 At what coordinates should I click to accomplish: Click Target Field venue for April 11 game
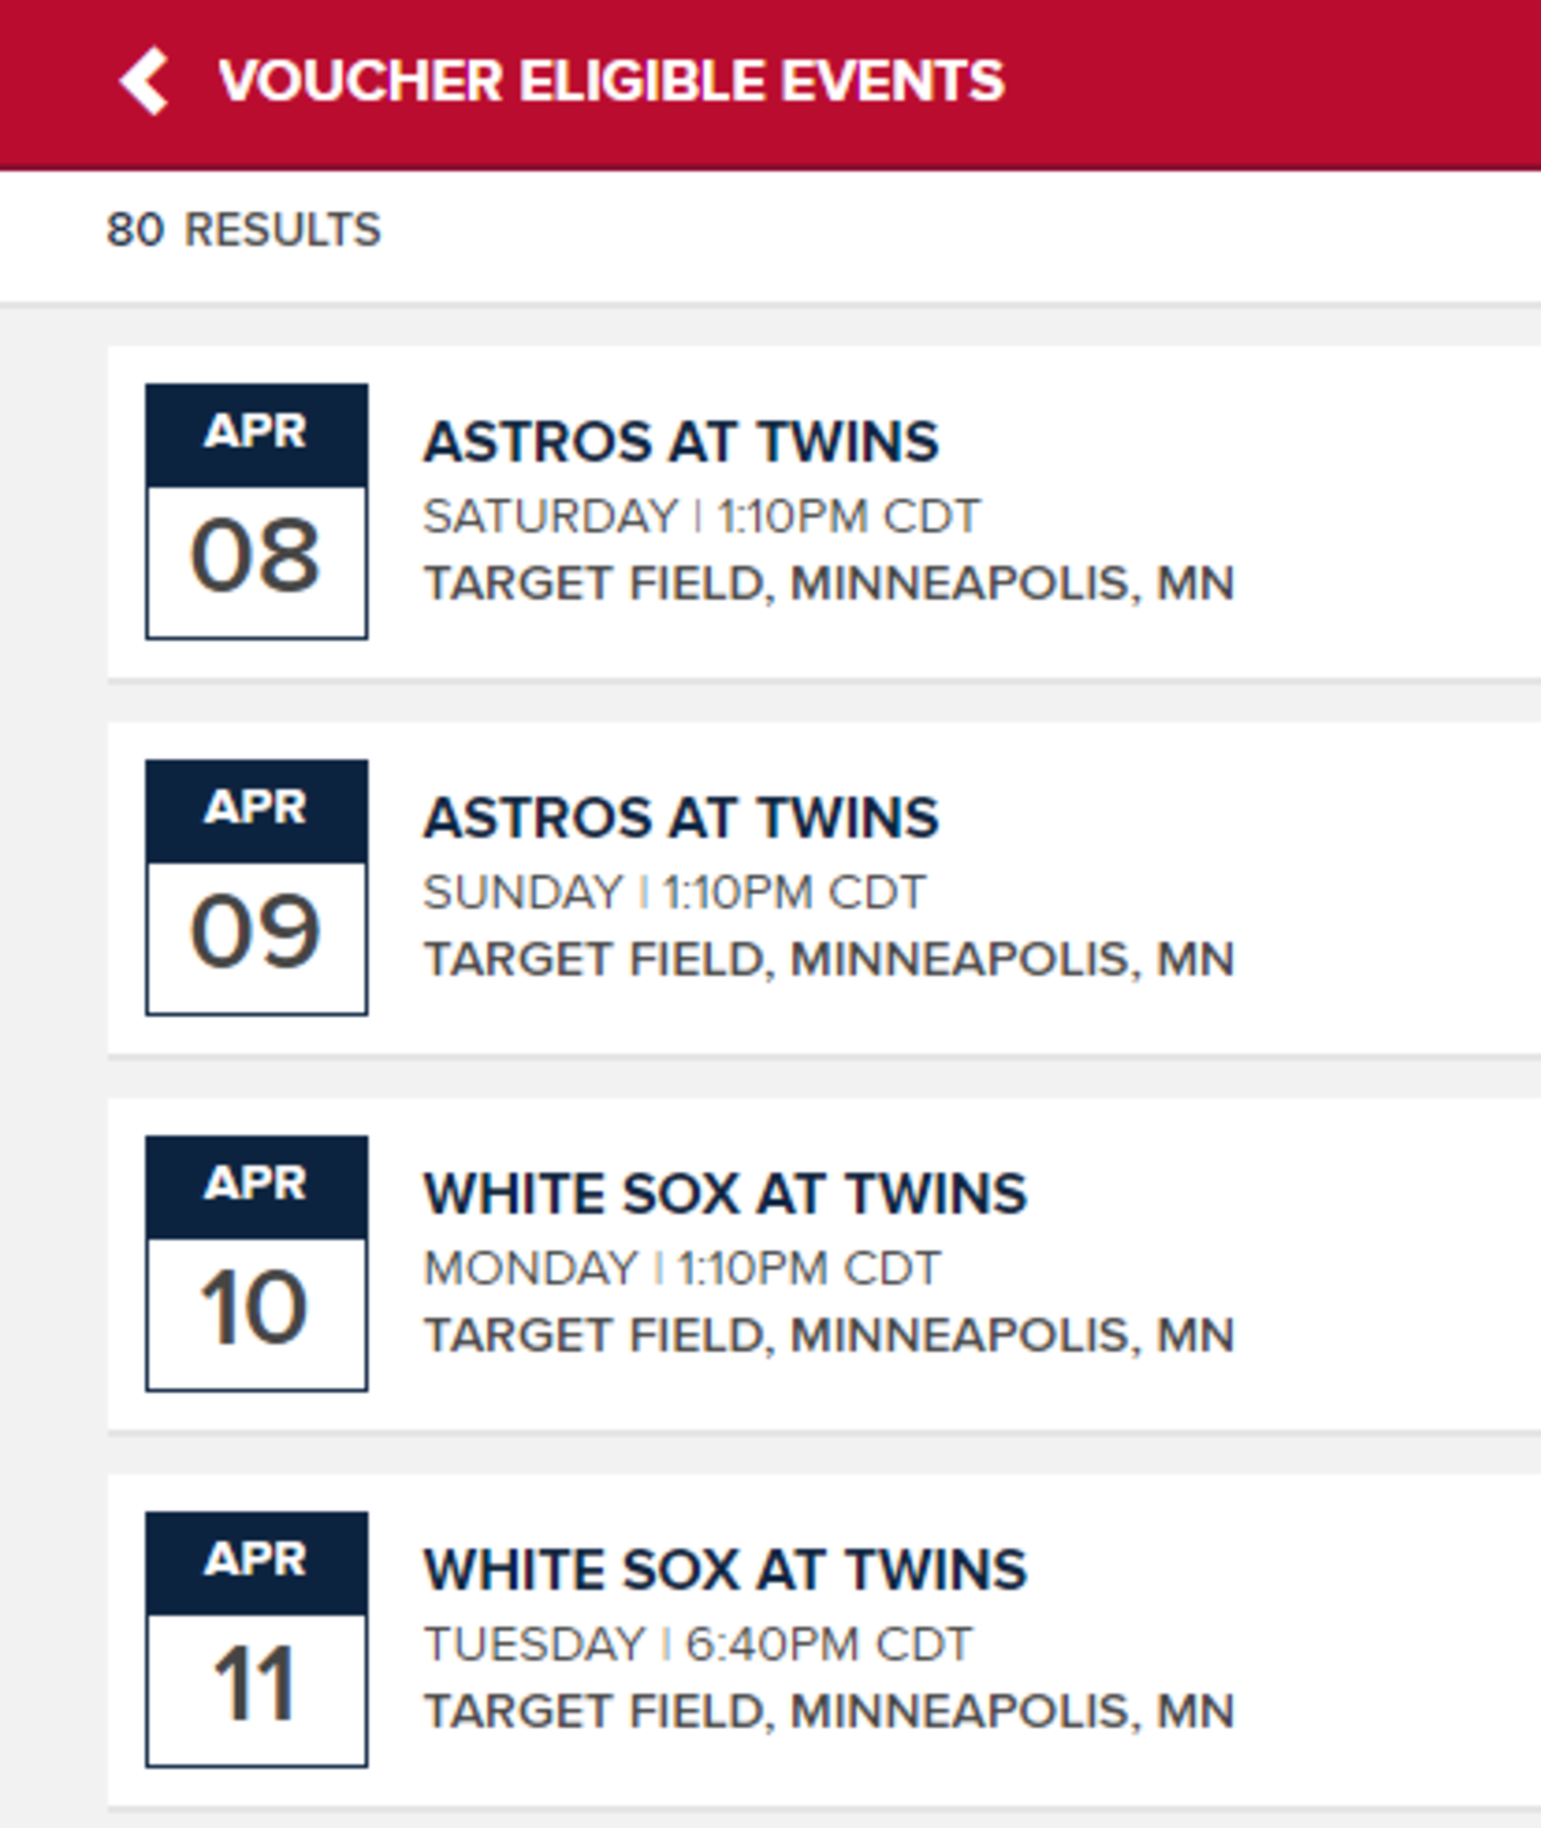(828, 1711)
